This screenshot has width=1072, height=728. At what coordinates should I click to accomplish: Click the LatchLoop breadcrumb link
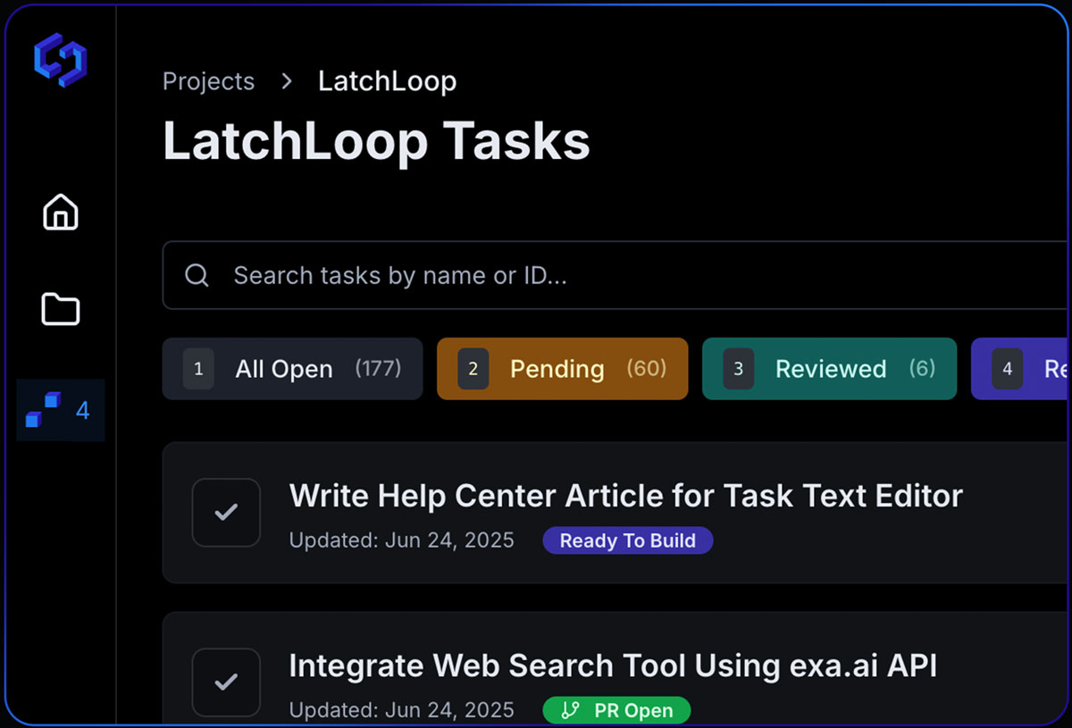(387, 81)
